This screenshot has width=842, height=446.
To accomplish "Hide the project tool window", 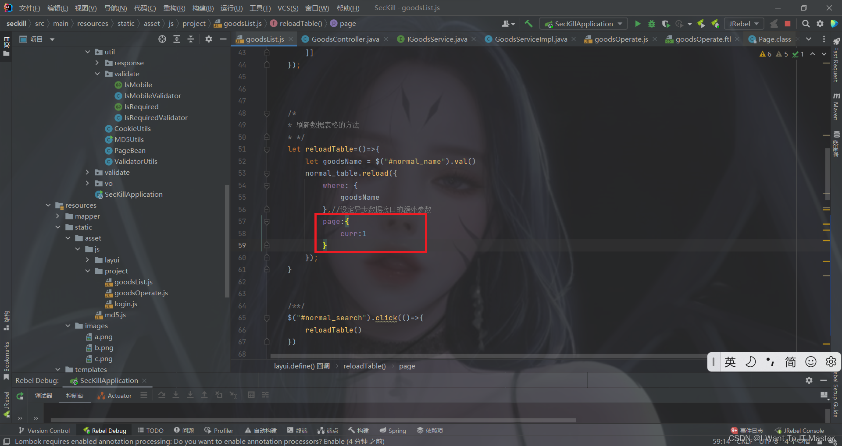I will (x=223, y=39).
